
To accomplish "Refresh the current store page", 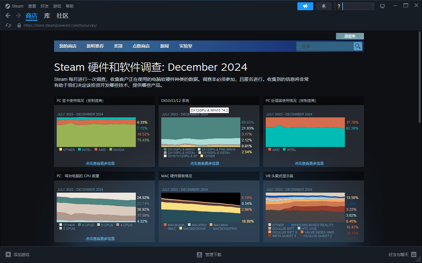I will point(8,25).
